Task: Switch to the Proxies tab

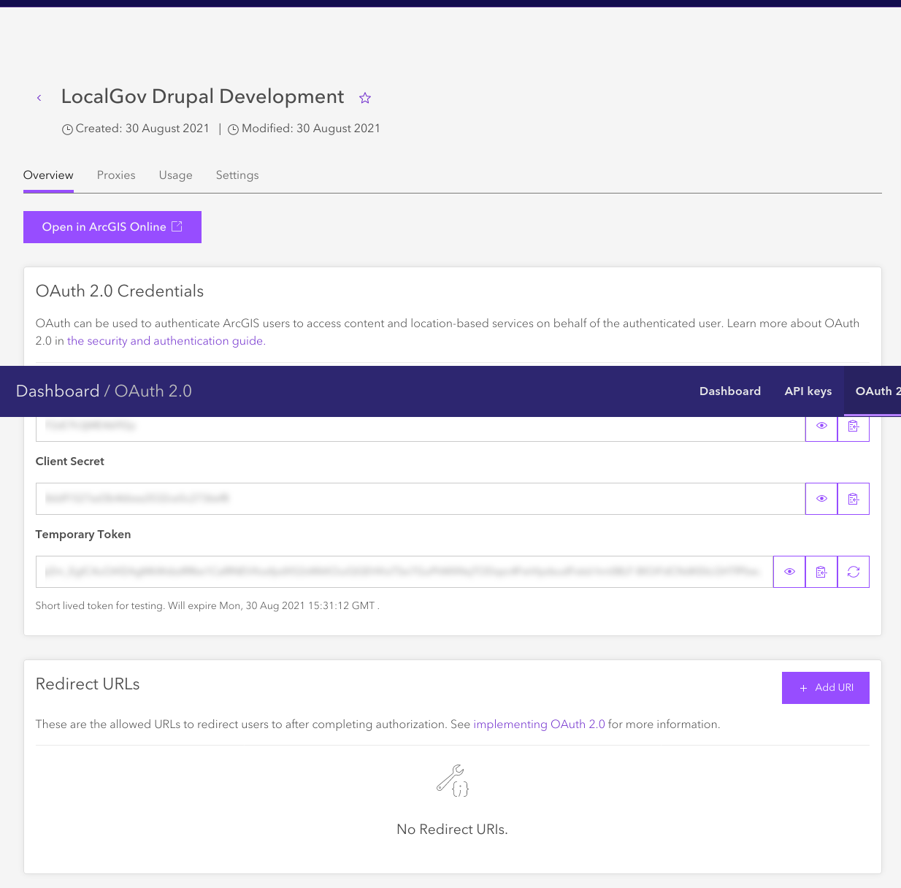Action: click(116, 175)
